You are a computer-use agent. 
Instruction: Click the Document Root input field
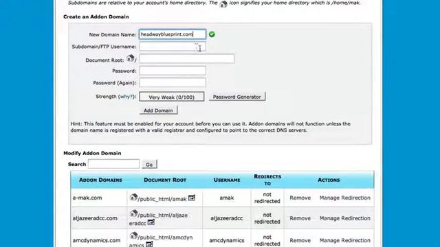(x=186, y=58)
